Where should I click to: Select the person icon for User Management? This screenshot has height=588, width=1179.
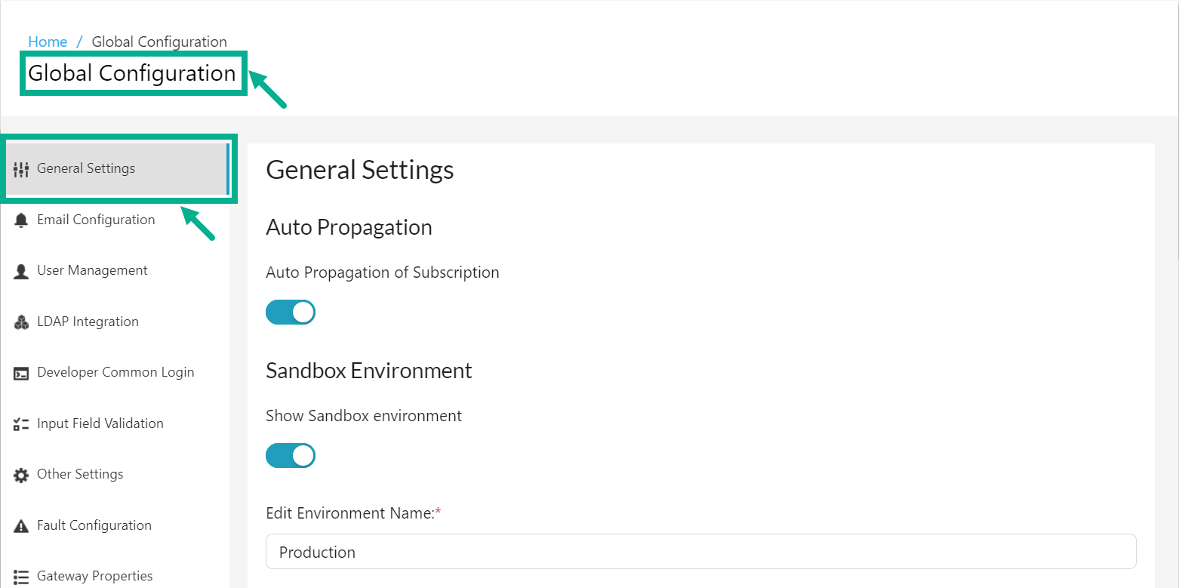21,269
